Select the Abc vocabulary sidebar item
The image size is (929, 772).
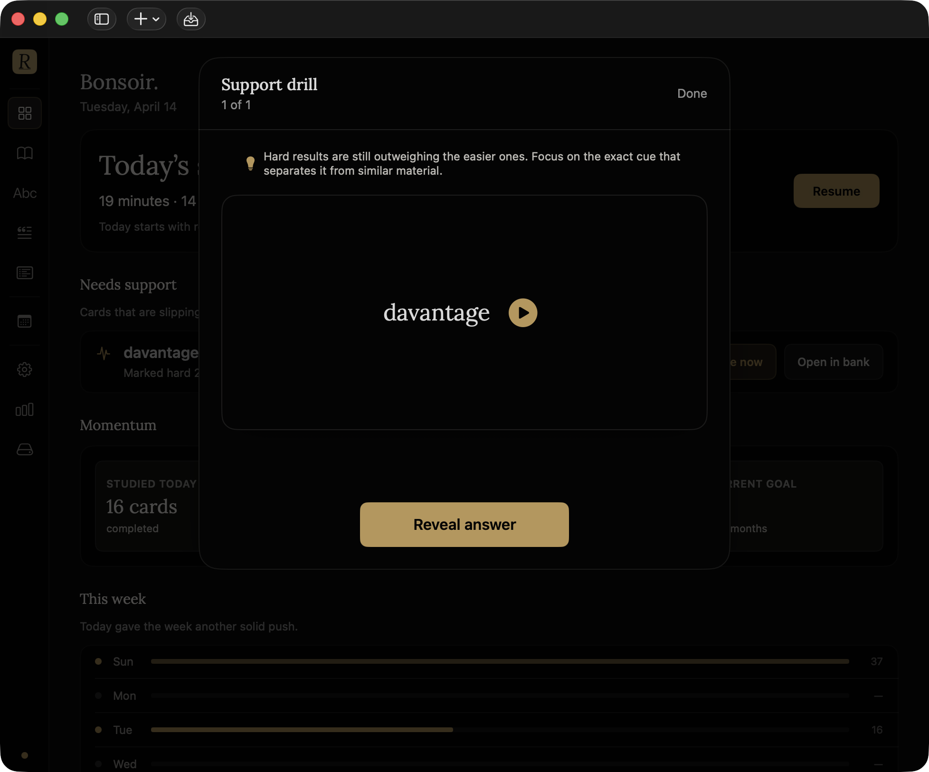point(25,193)
